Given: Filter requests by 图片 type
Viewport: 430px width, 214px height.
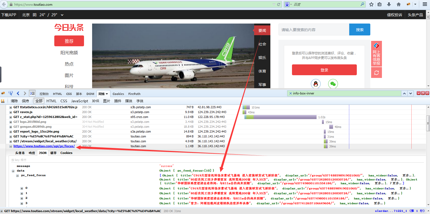Looking at the screenshot, I should point(107,101).
